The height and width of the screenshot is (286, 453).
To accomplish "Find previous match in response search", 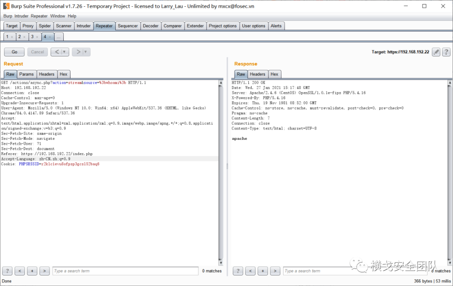I will click(250, 271).
